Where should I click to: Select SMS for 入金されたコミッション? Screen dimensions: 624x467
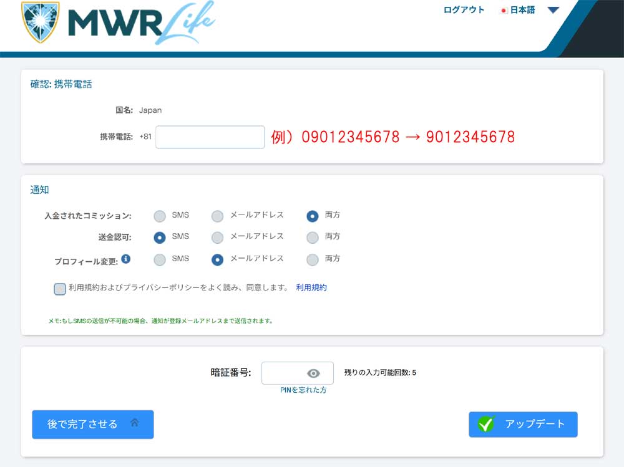160,216
